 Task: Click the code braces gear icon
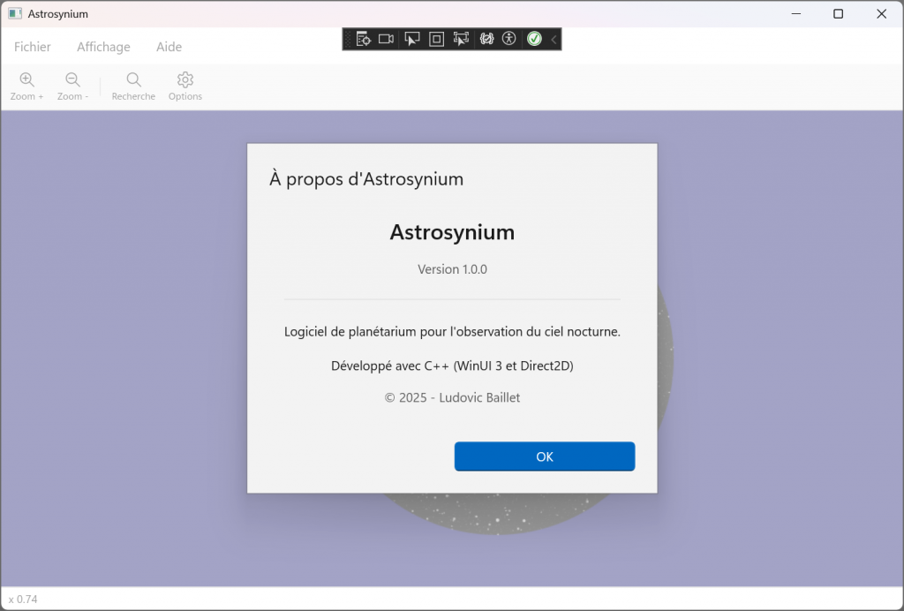pos(488,39)
